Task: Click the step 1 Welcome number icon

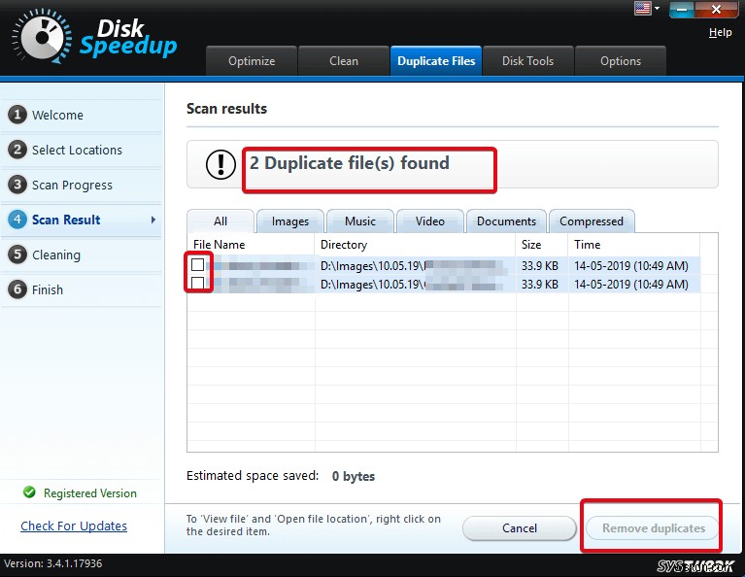Action: (17, 115)
